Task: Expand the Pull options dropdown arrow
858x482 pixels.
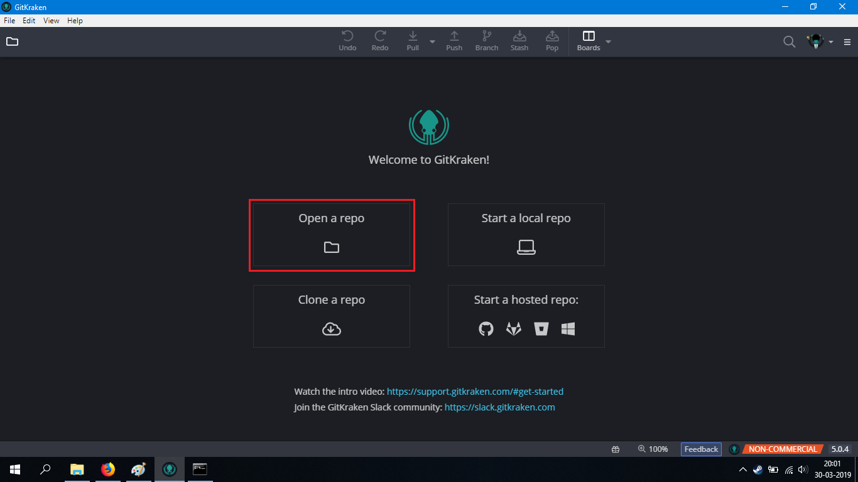Action: coord(432,42)
